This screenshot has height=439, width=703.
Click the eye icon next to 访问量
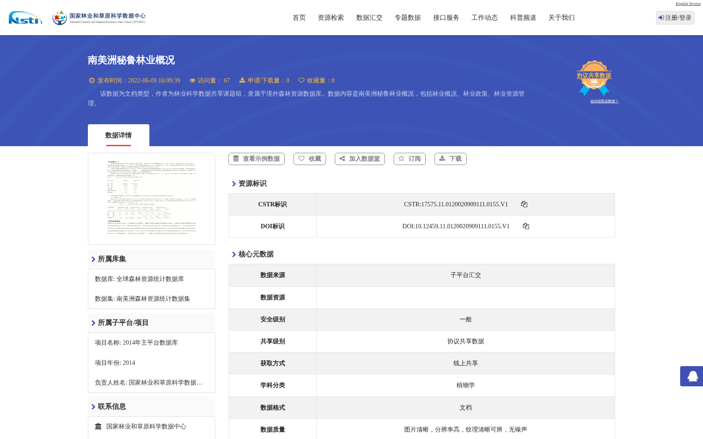point(192,80)
